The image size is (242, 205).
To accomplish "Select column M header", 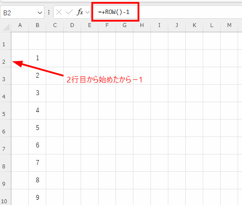I will click(x=229, y=25).
